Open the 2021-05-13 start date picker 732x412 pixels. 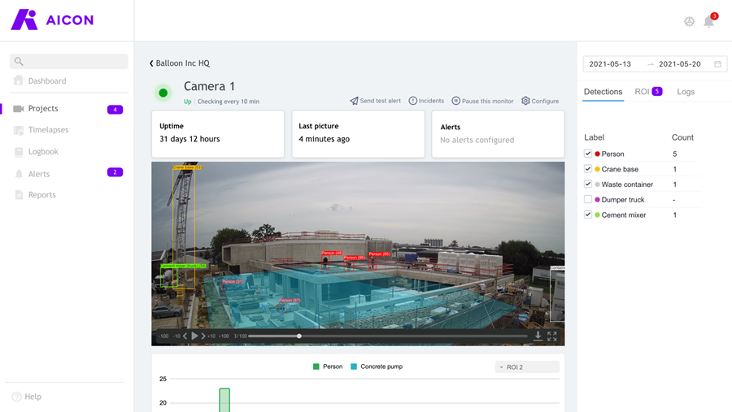tap(610, 64)
